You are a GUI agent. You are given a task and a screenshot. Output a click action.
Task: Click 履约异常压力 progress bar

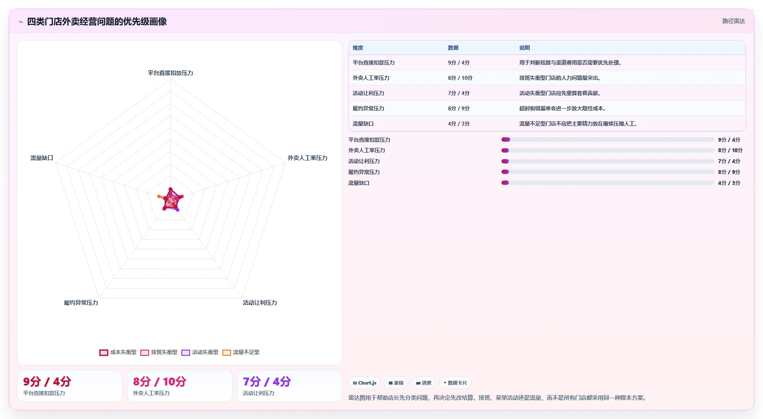[608, 172]
